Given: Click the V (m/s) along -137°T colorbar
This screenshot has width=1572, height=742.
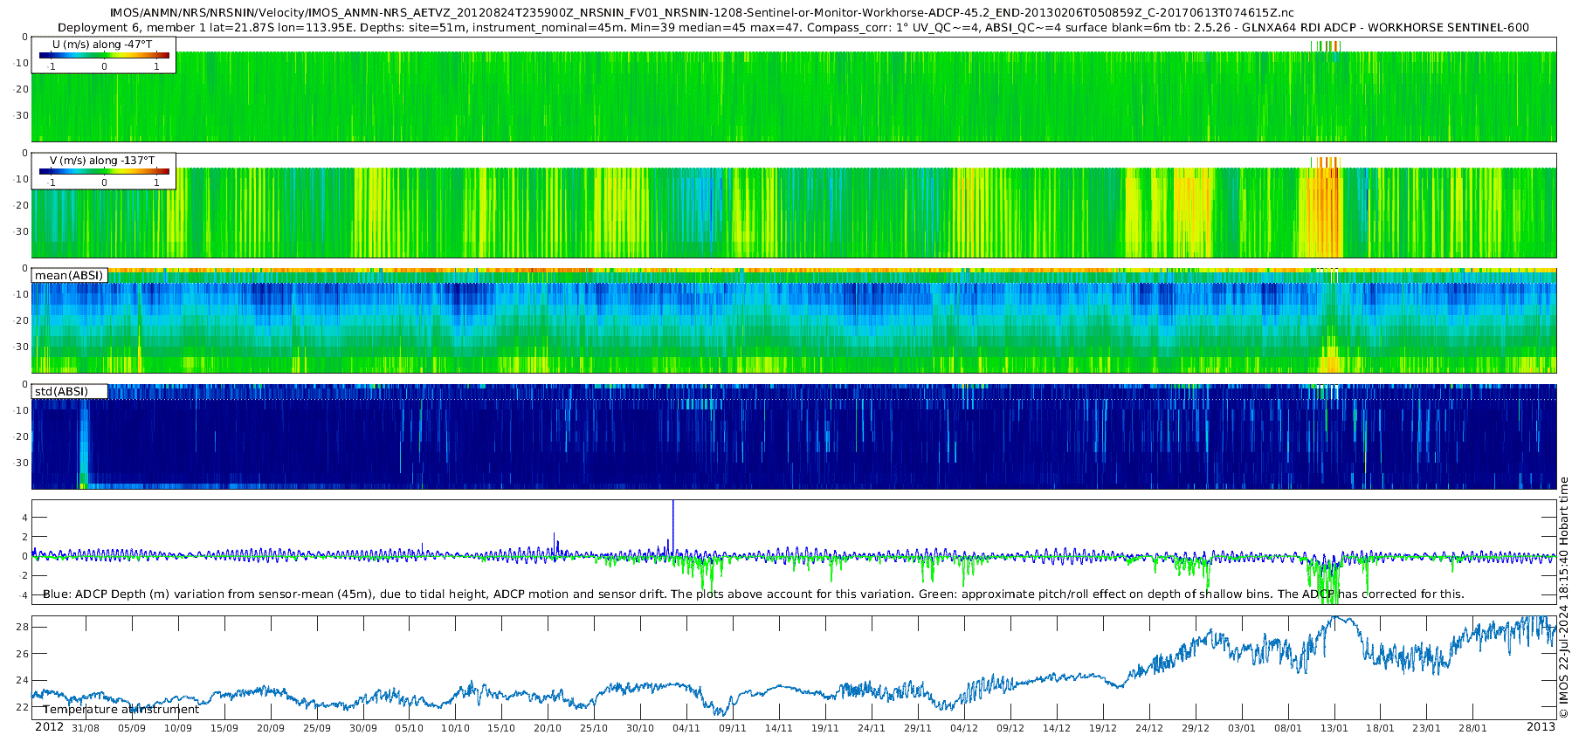Looking at the screenshot, I should point(104,172).
